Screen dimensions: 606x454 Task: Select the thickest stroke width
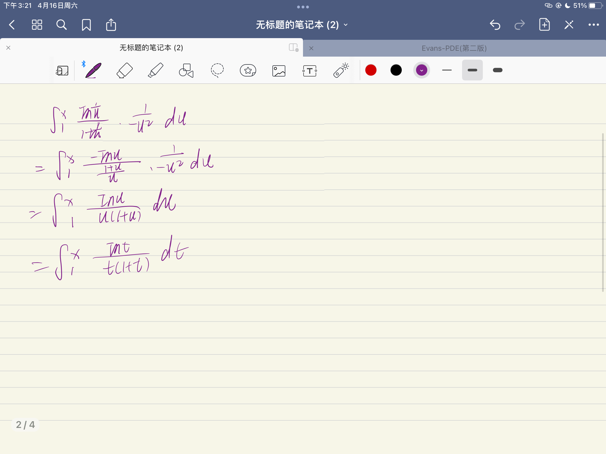coord(497,70)
